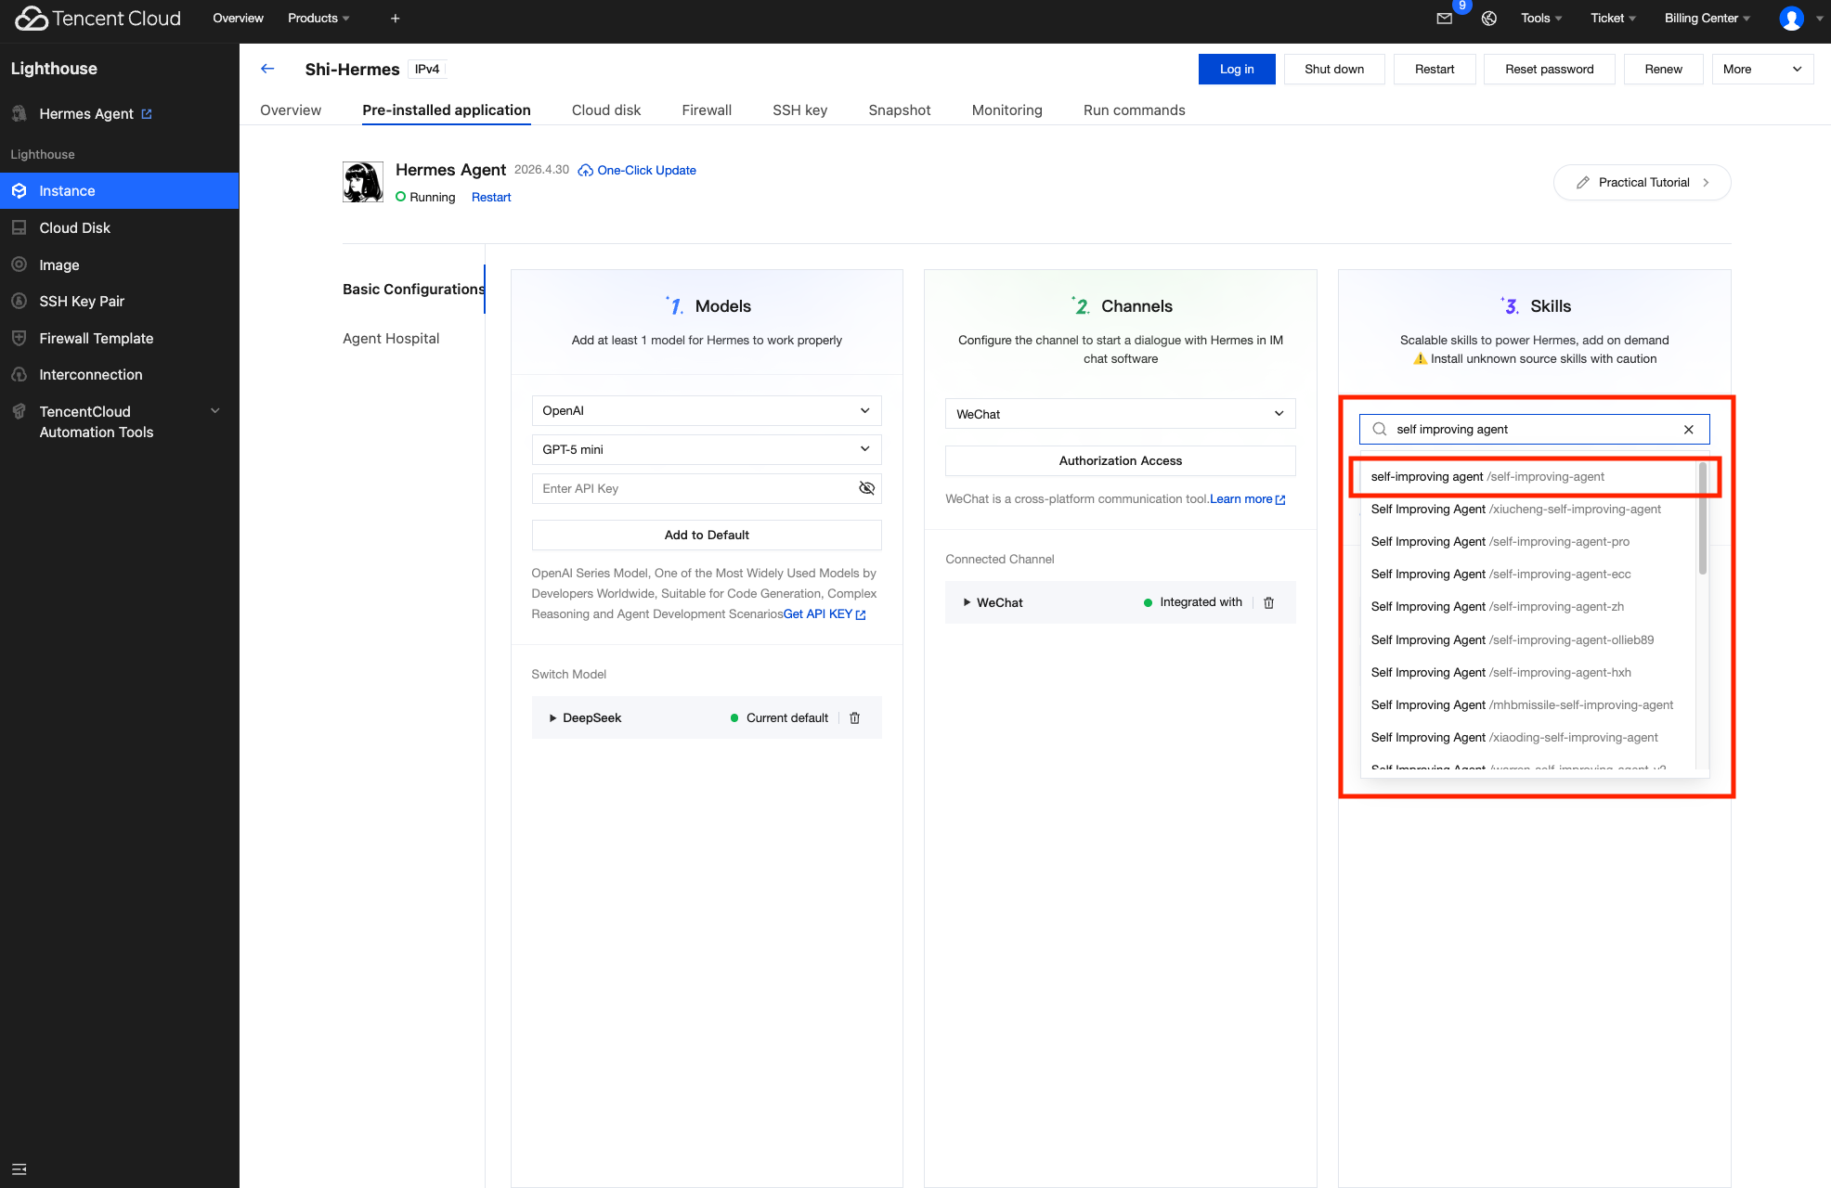Open the messages mail icon

tap(1444, 19)
